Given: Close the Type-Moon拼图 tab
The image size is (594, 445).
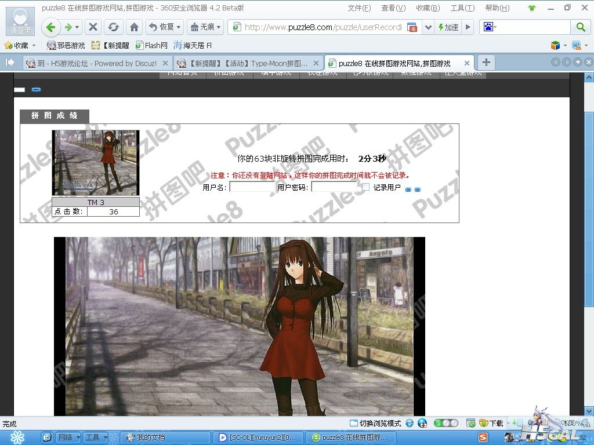Looking at the screenshot, I should click(x=316, y=63).
